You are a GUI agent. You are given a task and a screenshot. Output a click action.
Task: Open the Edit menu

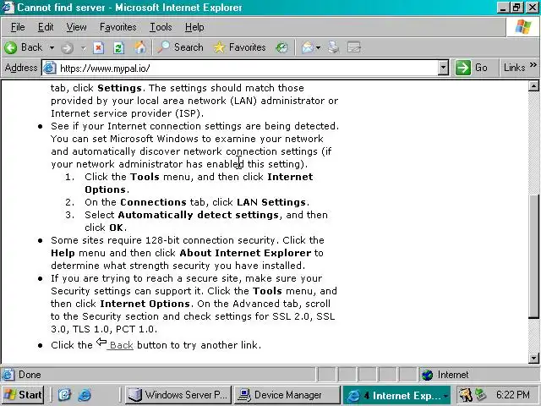[x=46, y=27]
